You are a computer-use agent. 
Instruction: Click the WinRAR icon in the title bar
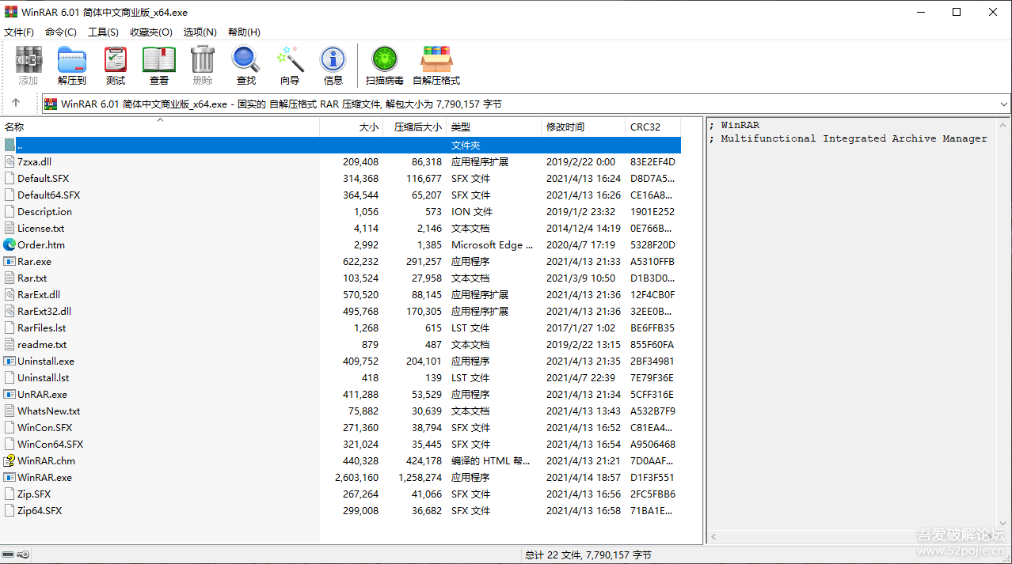pos(10,12)
